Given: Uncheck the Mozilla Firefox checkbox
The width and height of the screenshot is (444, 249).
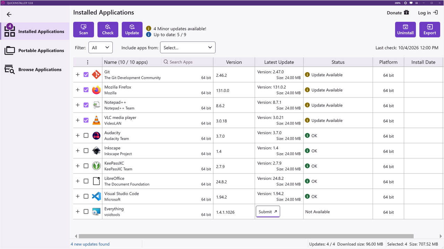Looking at the screenshot, I should click(86, 90).
